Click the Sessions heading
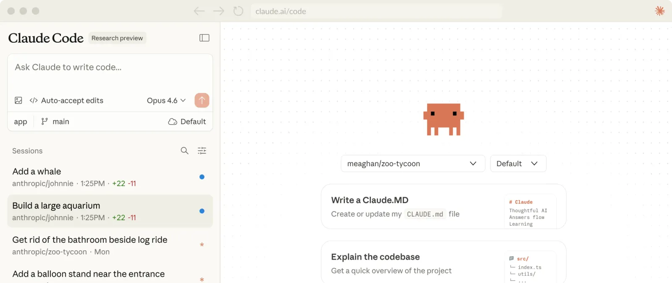The width and height of the screenshot is (672, 283). 27,151
